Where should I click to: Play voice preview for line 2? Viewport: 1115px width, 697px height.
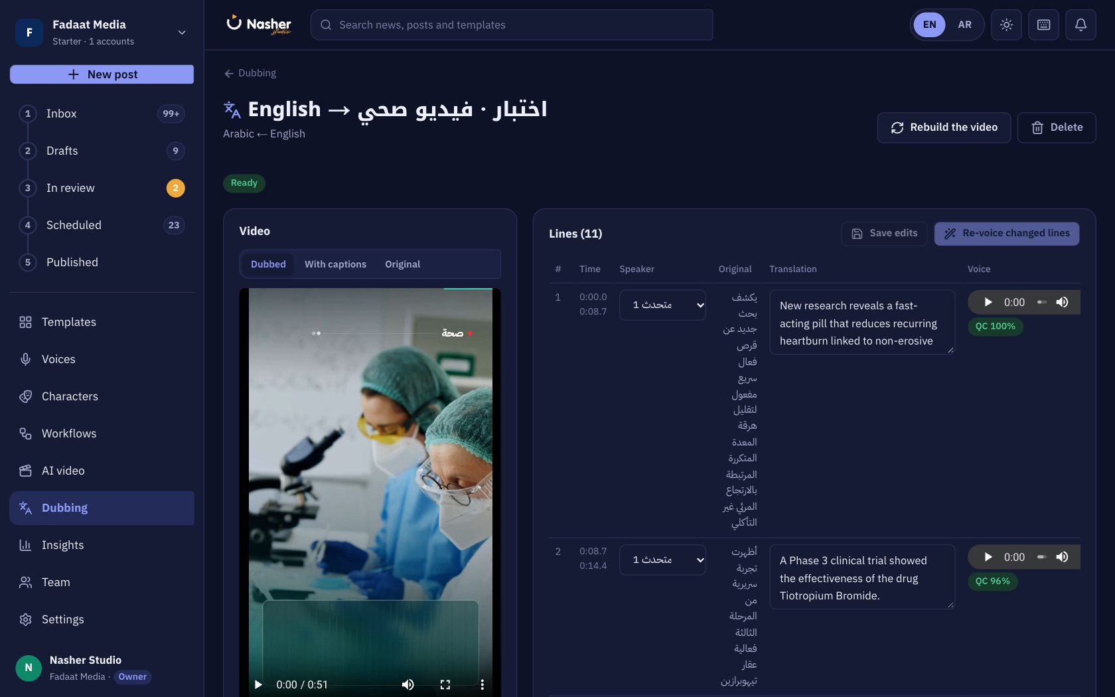coord(988,557)
